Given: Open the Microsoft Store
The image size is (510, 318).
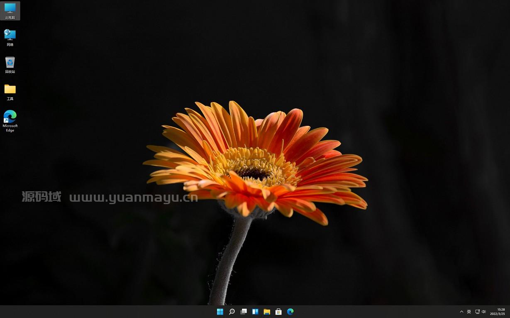Looking at the screenshot, I should [278, 311].
